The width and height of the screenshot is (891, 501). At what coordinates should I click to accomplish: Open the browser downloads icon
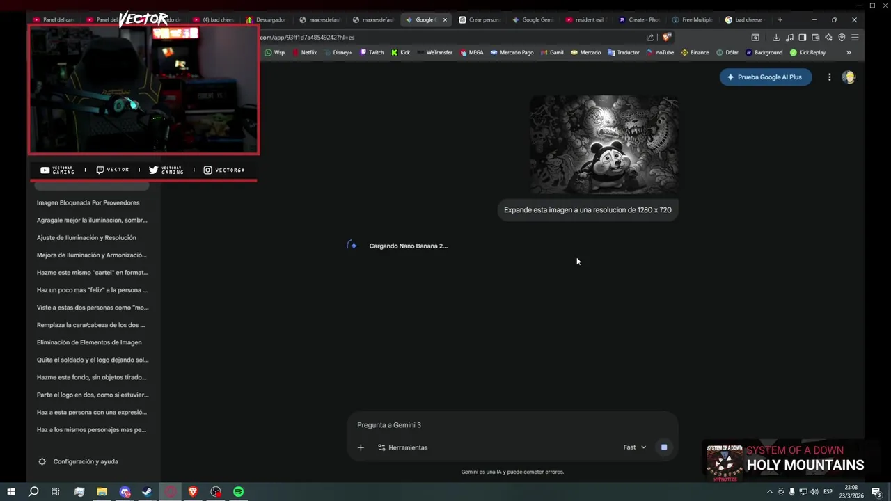[x=776, y=38]
